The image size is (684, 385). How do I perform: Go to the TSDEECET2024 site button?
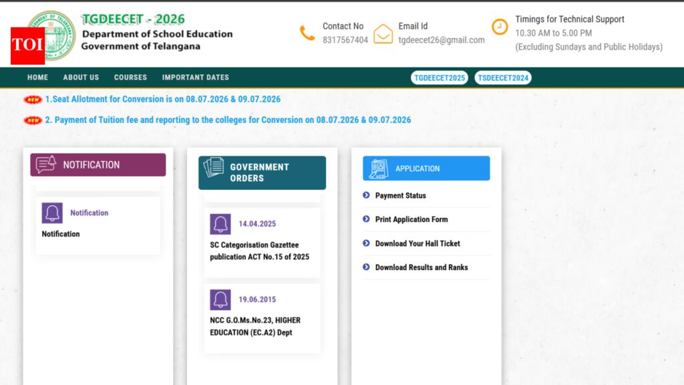(x=503, y=78)
